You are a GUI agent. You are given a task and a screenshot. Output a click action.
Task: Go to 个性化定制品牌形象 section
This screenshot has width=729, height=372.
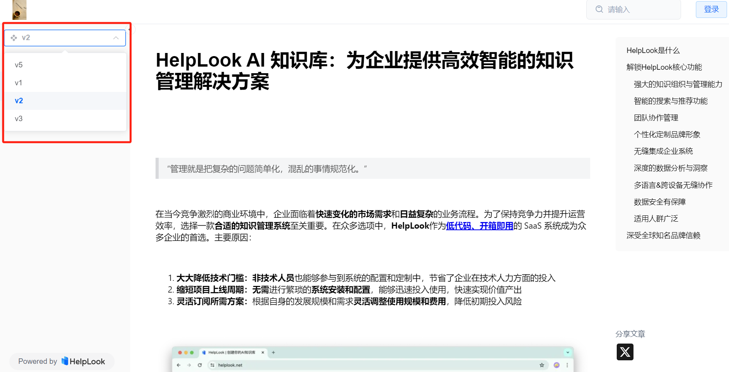[667, 134]
